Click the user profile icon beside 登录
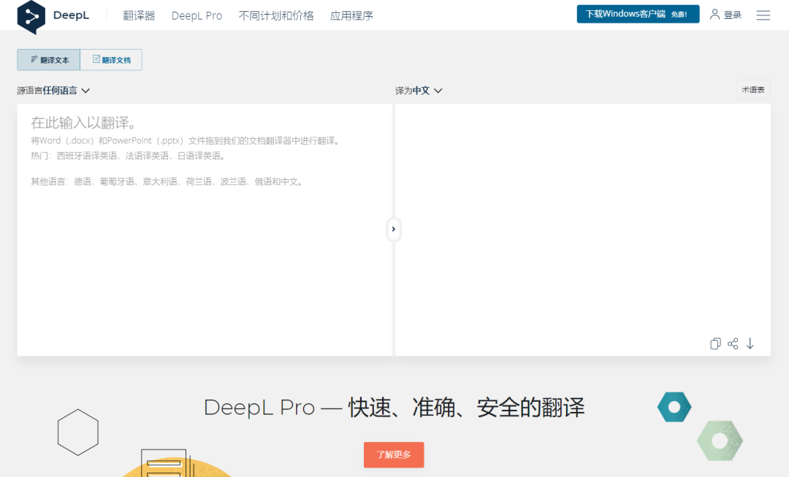Viewport: 789px width, 477px height. point(714,15)
